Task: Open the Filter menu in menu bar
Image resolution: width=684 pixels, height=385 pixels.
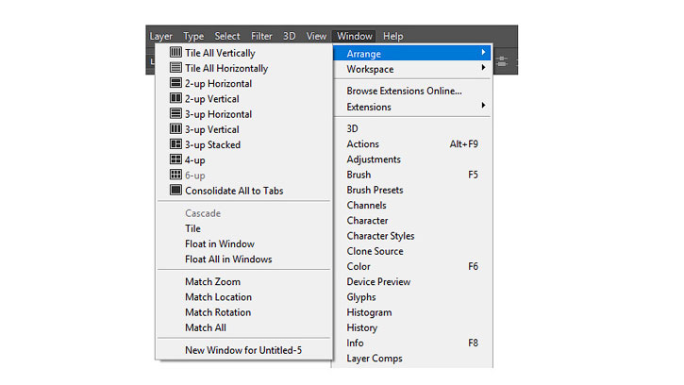Action: (261, 36)
